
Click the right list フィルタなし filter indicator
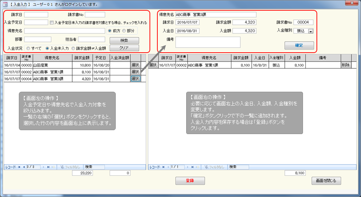click(x=215, y=167)
